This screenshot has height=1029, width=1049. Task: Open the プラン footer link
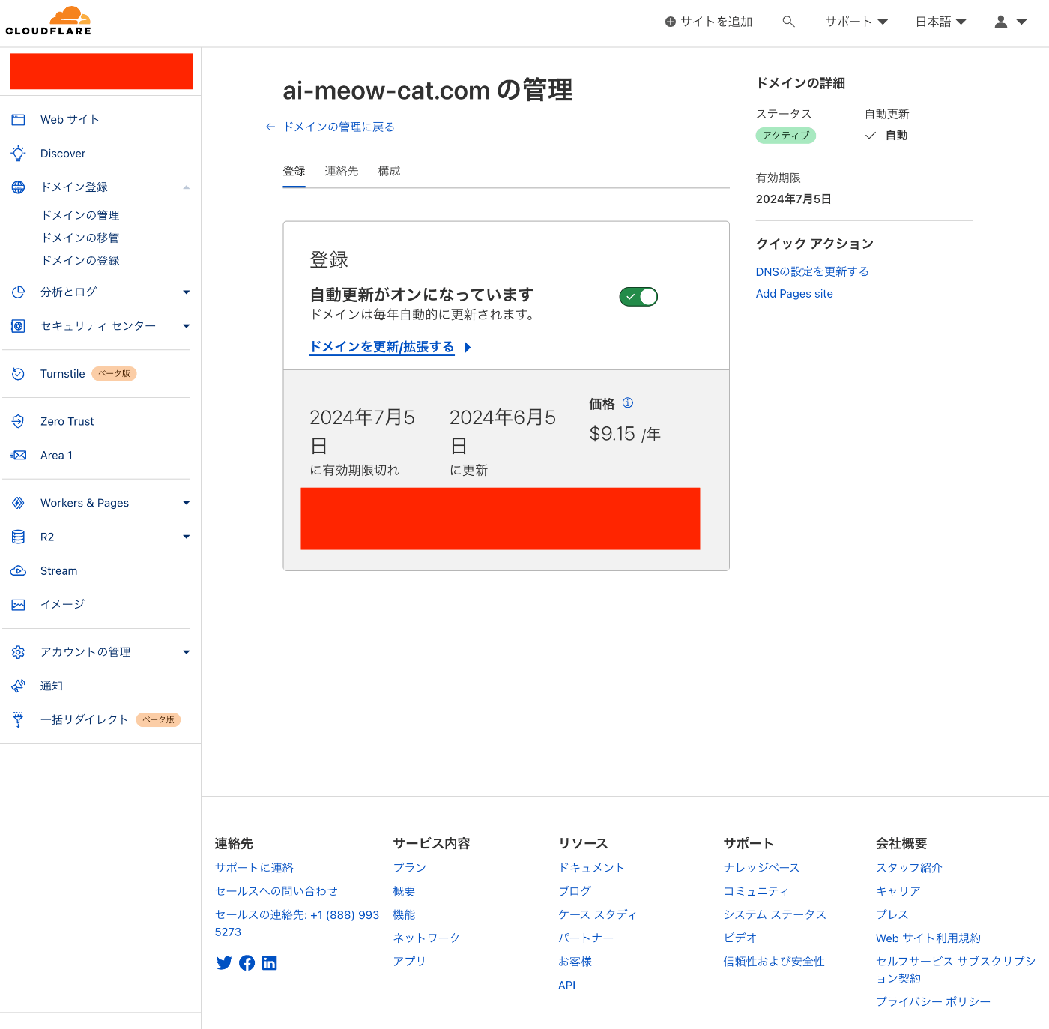pyautogui.click(x=409, y=868)
